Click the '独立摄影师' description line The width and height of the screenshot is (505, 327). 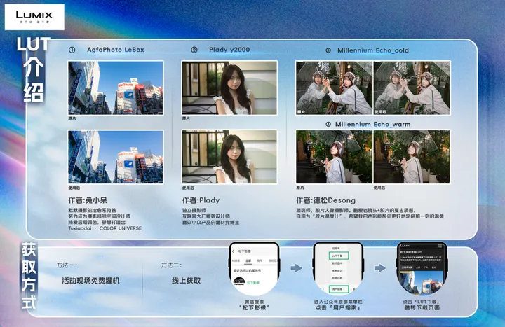pyautogui.click(x=194, y=210)
